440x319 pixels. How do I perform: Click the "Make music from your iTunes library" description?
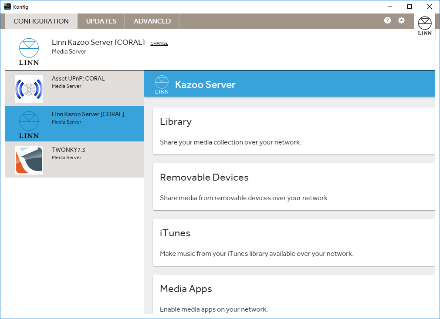point(257,254)
